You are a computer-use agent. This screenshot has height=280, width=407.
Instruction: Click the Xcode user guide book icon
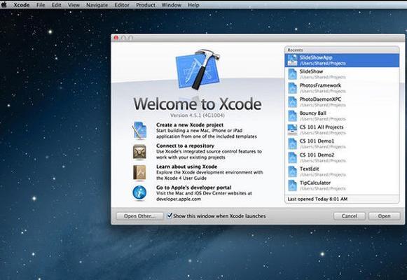[139, 172]
